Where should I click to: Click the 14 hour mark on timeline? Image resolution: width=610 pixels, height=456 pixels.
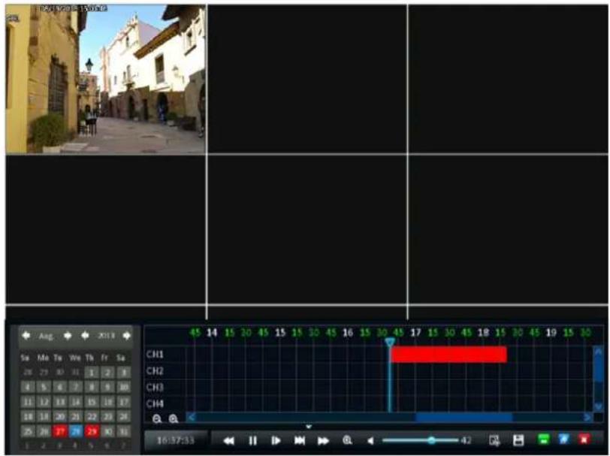click(212, 333)
